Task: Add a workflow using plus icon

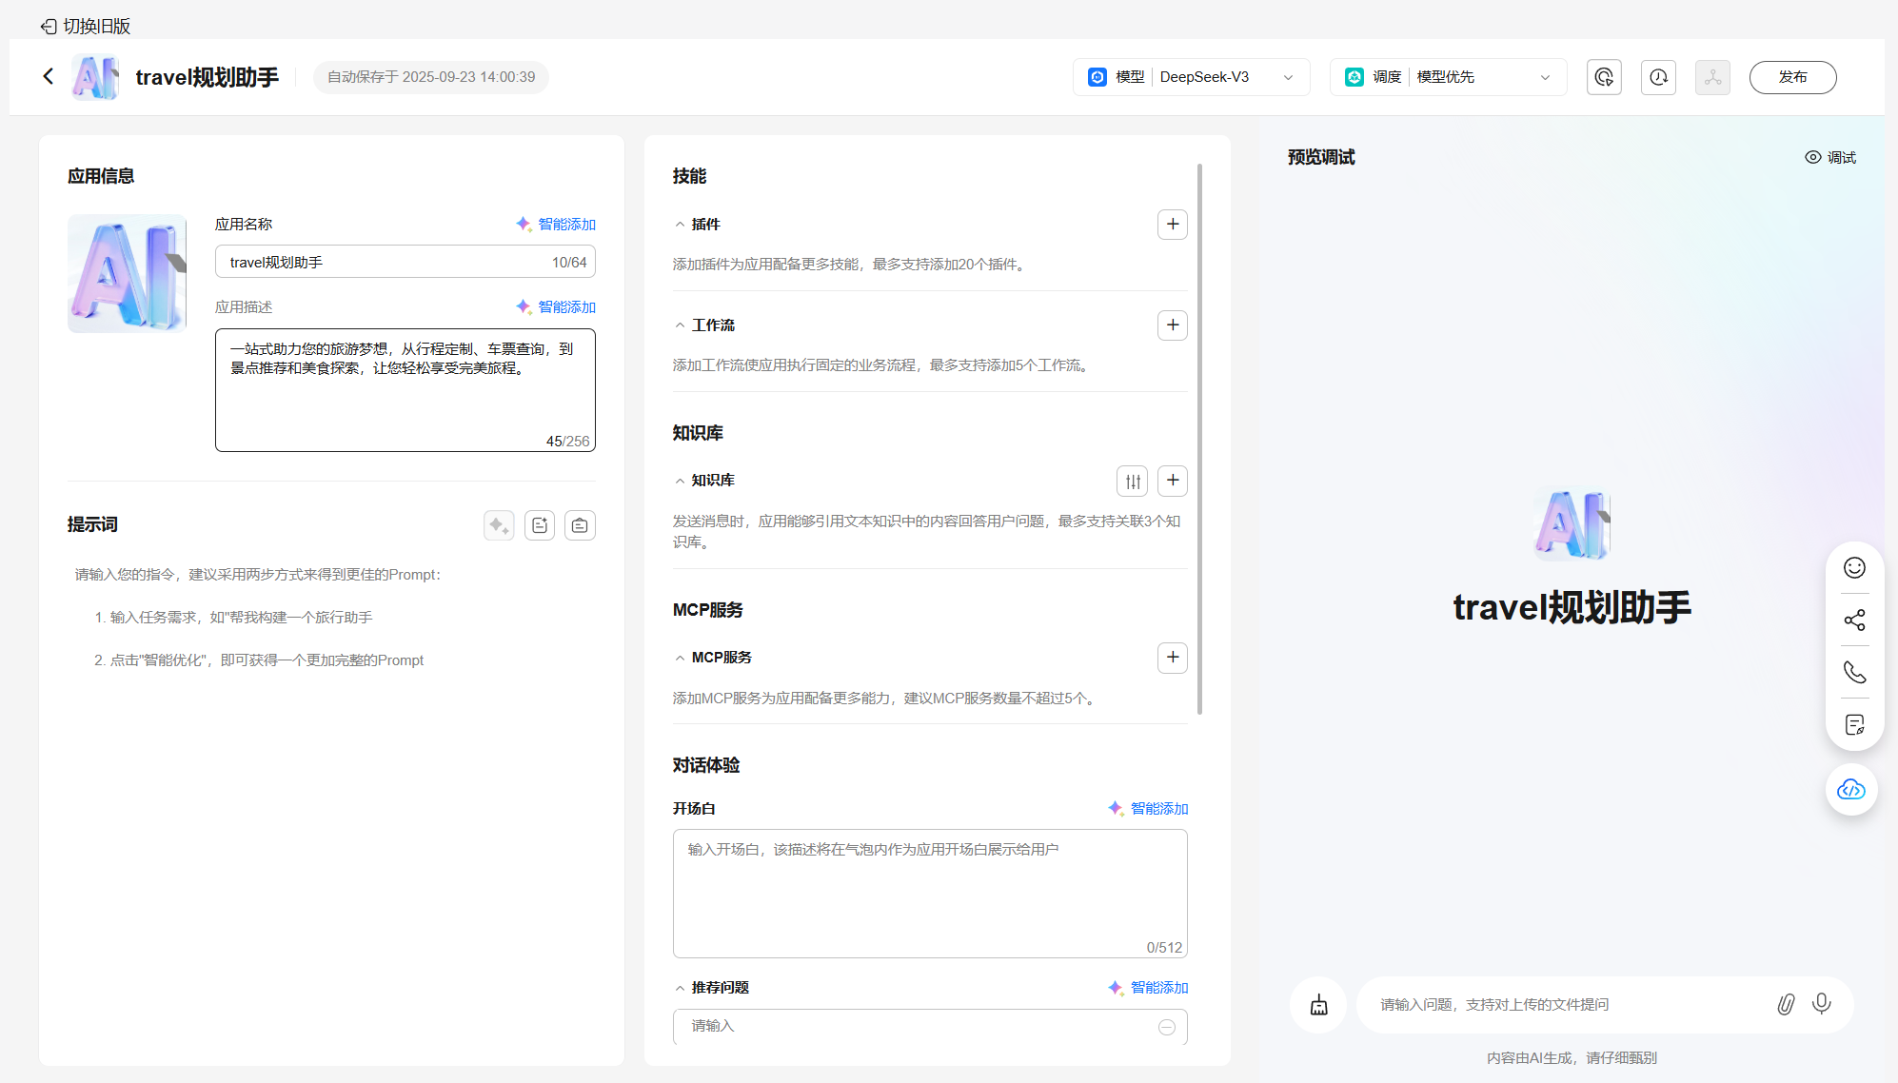Action: 1173,325
